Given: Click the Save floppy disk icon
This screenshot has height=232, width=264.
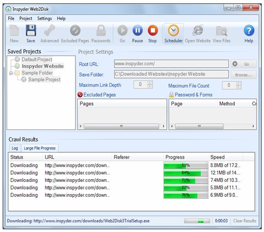Looking at the screenshot, I should pos(31,31).
